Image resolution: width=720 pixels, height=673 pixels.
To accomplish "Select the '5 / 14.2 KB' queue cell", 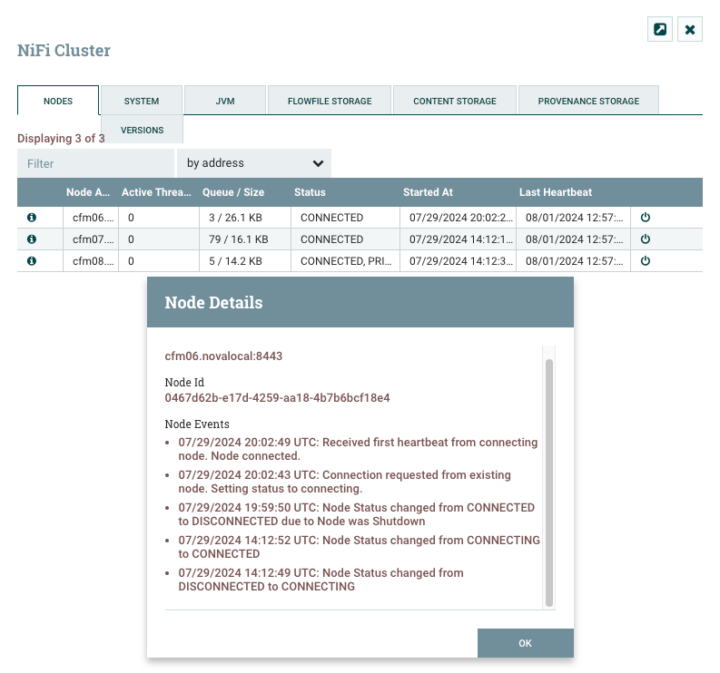I will pos(245,260).
